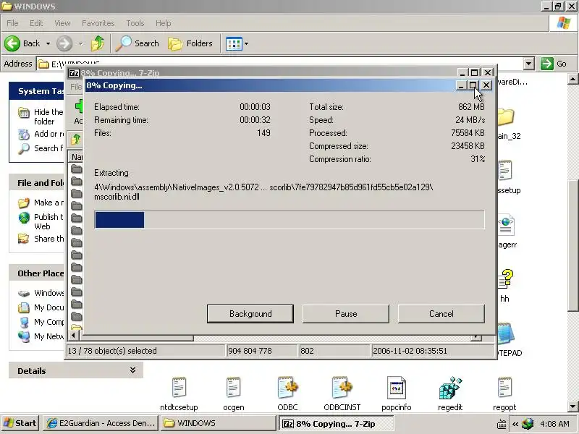Screen dimensions: 579x434
Task: Open Windows drive link in Other Places
Action: point(41,293)
